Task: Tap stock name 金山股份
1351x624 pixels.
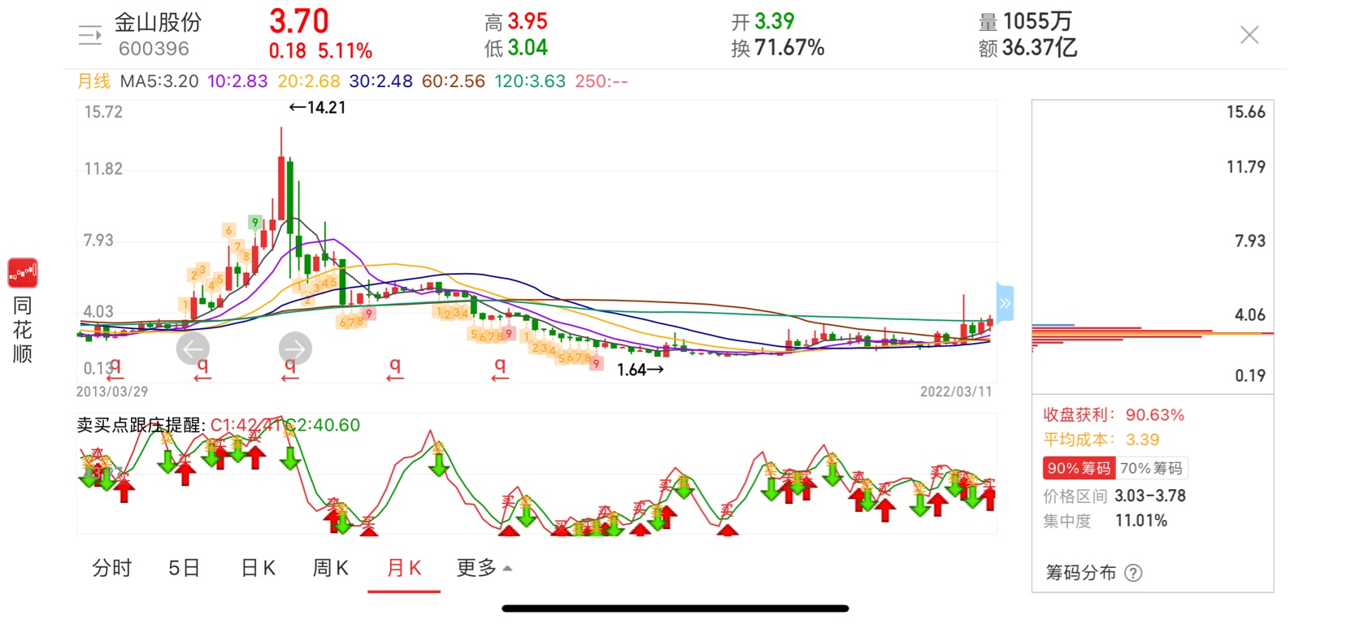Action: click(158, 22)
